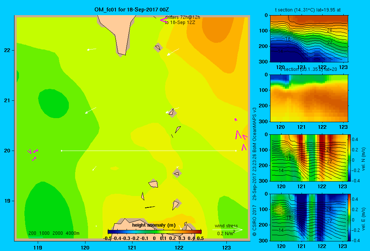Click the peninsula landmass at the map top
The height and width of the screenshot is (251, 370).
tap(116, 35)
